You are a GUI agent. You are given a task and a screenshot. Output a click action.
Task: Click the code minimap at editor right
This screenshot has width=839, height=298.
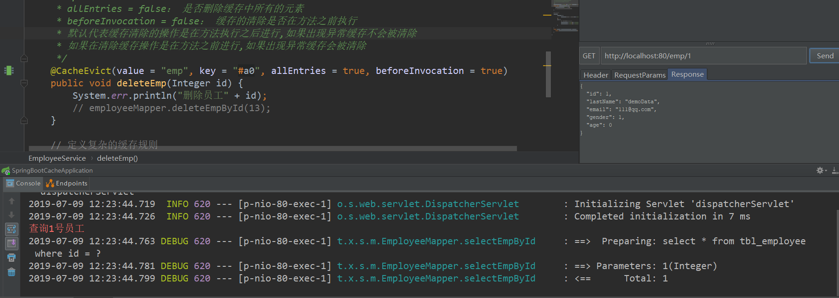tap(565, 18)
